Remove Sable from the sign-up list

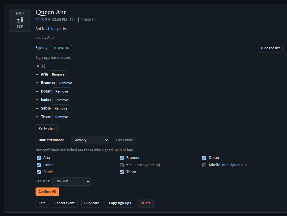click(x=61, y=109)
